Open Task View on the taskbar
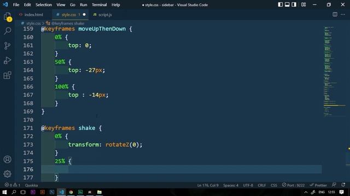Viewport: 350px width, 196px height. click(x=23, y=192)
